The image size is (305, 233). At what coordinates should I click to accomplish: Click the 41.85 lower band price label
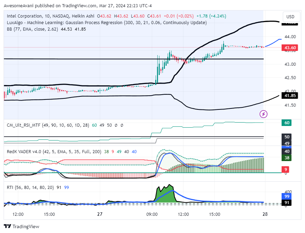coord(290,95)
